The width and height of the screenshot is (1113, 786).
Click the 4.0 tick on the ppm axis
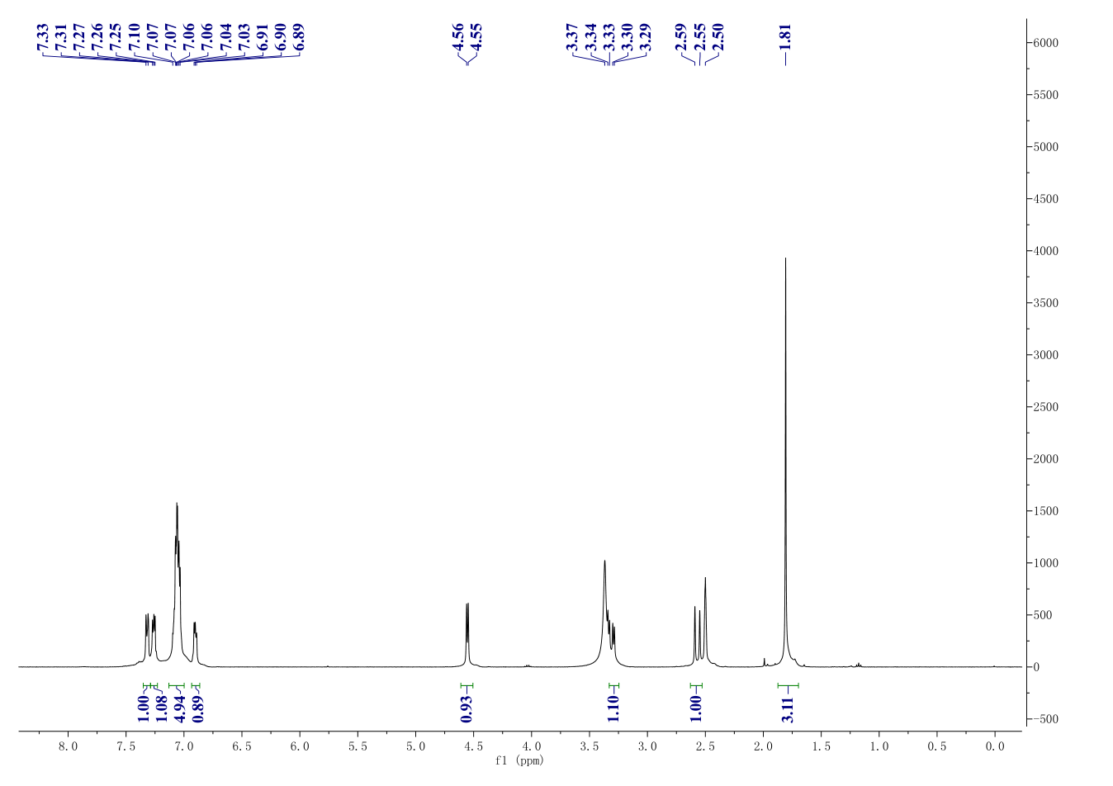coord(531,746)
